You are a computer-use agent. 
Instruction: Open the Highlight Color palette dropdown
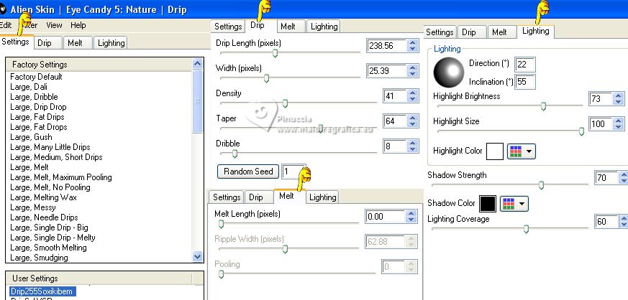[522, 152]
